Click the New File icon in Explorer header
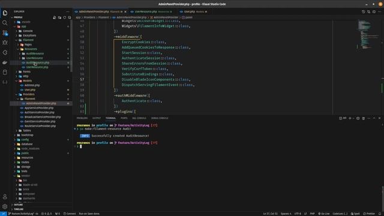 tap(55, 17)
